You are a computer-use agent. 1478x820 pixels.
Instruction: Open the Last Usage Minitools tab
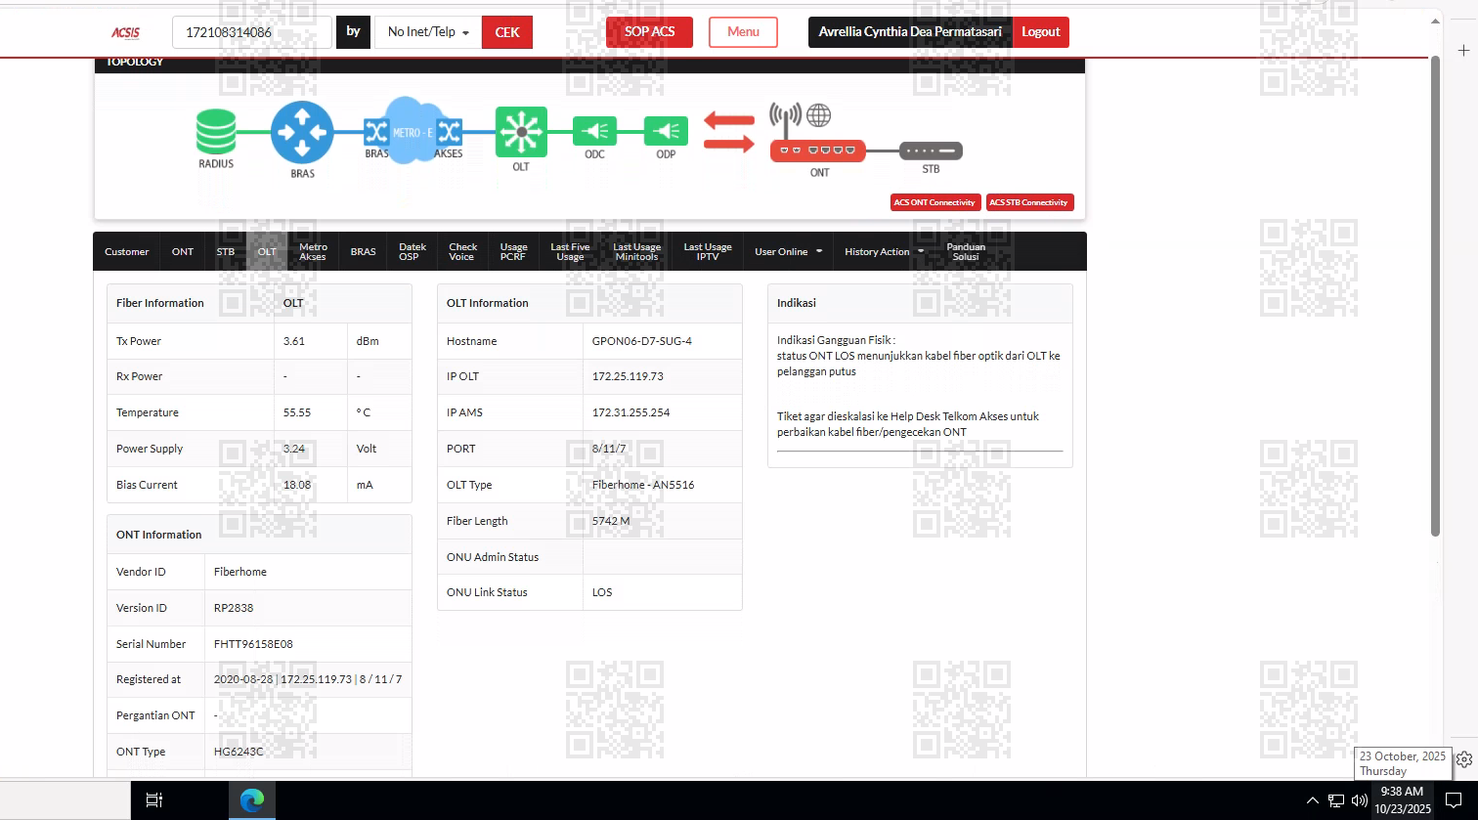click(x=636, y=251)
